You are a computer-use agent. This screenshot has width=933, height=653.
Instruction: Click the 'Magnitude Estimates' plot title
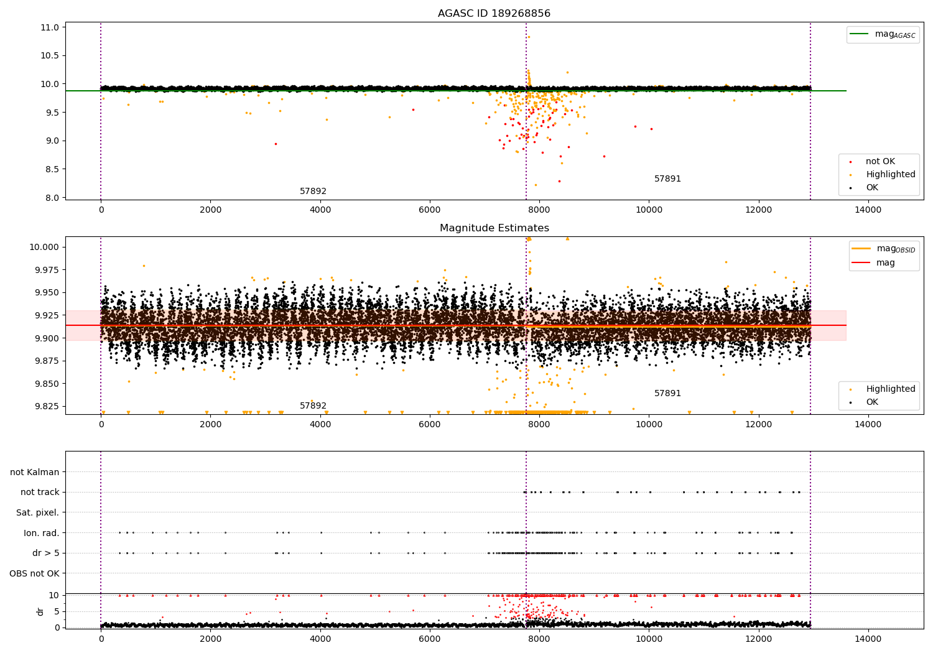coord(494,228)
